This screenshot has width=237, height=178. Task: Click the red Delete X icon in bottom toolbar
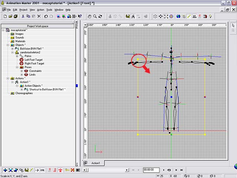[73, 170]
